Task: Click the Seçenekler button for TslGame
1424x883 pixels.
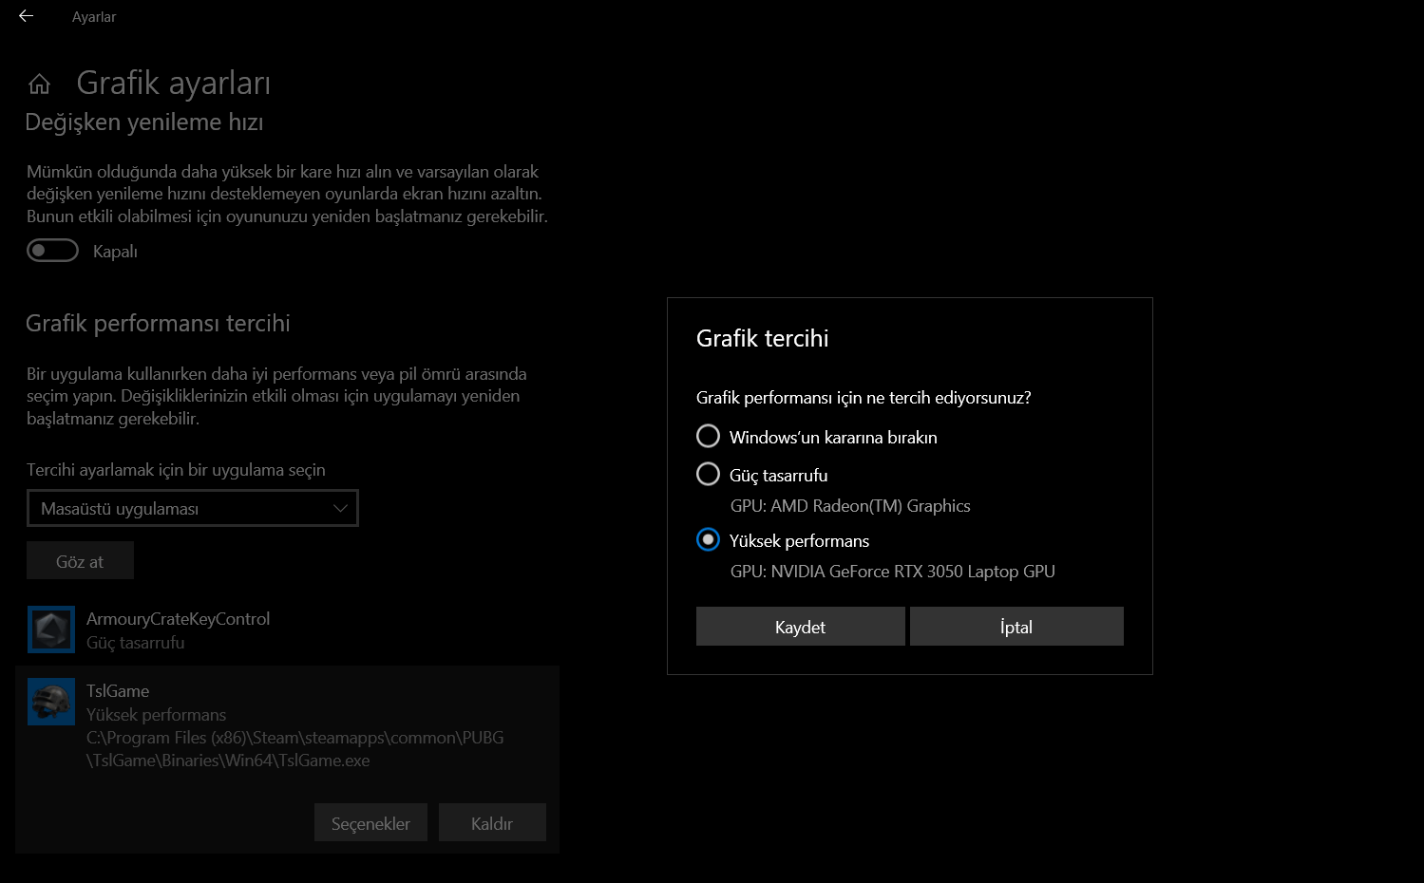Action: click(x=370, y=823)
